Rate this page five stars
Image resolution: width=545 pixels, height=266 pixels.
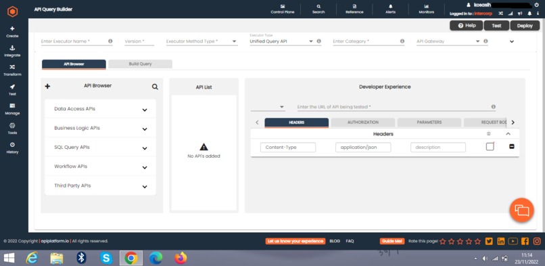(477, 241)
